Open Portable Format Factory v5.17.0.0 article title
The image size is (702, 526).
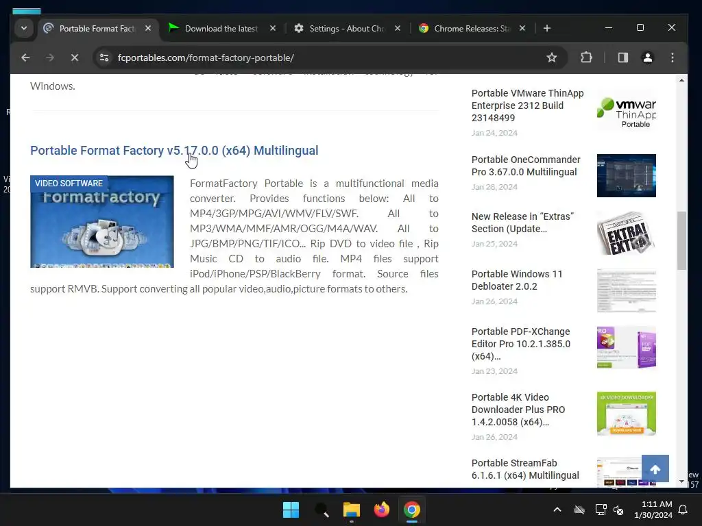click(174, 151)
